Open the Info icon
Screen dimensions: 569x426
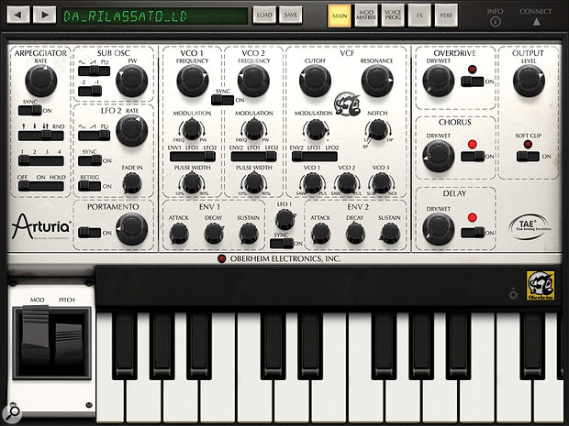click(x=495, y=22)
